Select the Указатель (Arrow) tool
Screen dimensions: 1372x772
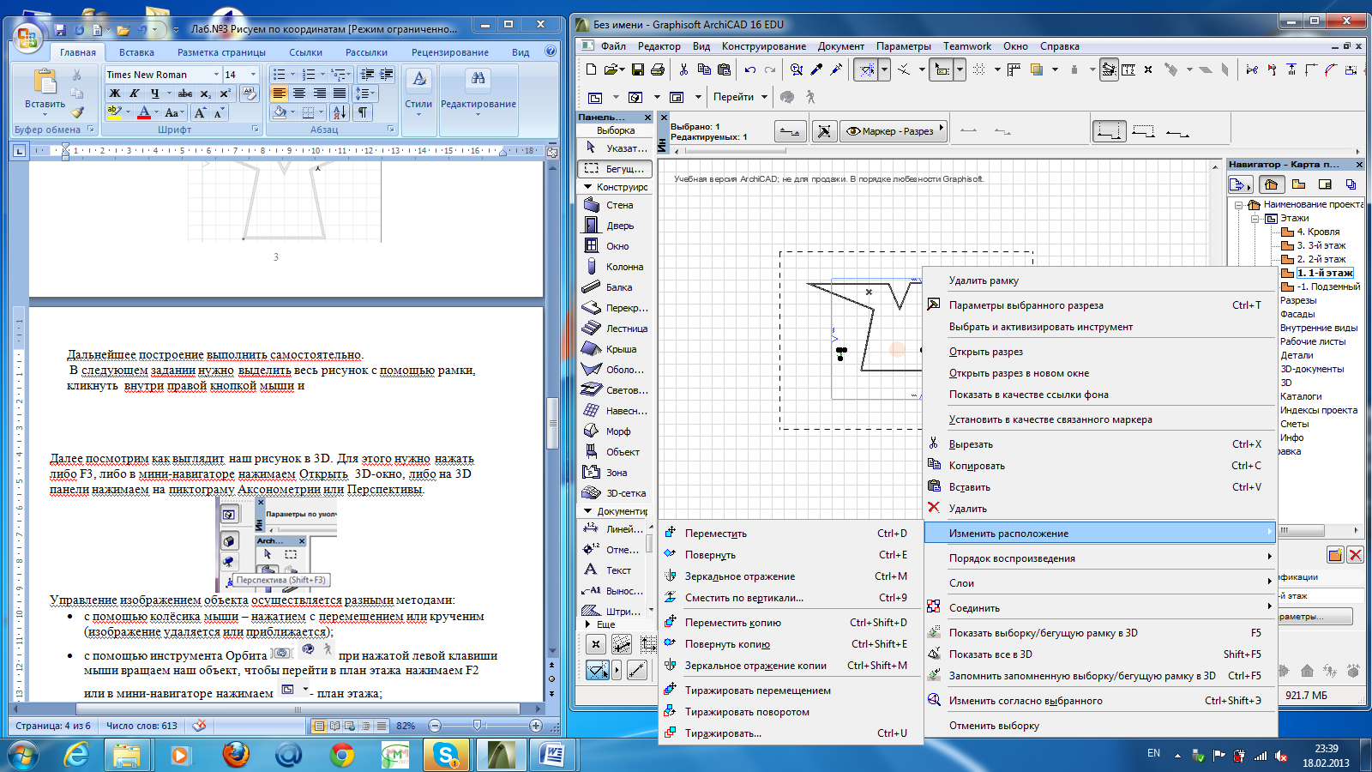click(x=616, y=148)
